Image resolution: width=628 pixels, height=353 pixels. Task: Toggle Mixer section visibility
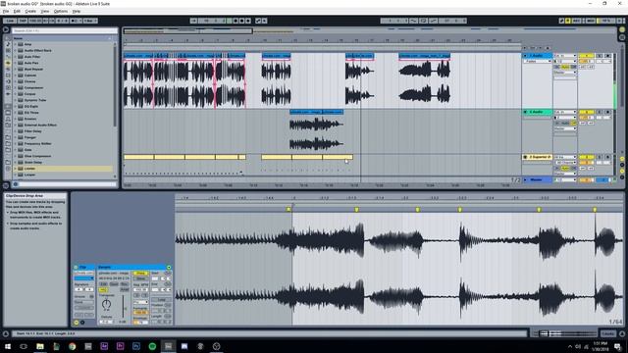(x=622, y=172)
